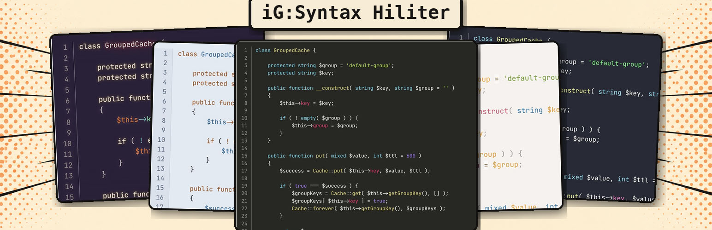Screen dimensions: 712x230
Task: Click line number 20 in the center black panel
Action: tap(245, 194)
